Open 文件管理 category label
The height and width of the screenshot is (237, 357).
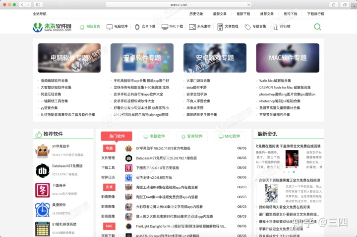tap(108, 158)
